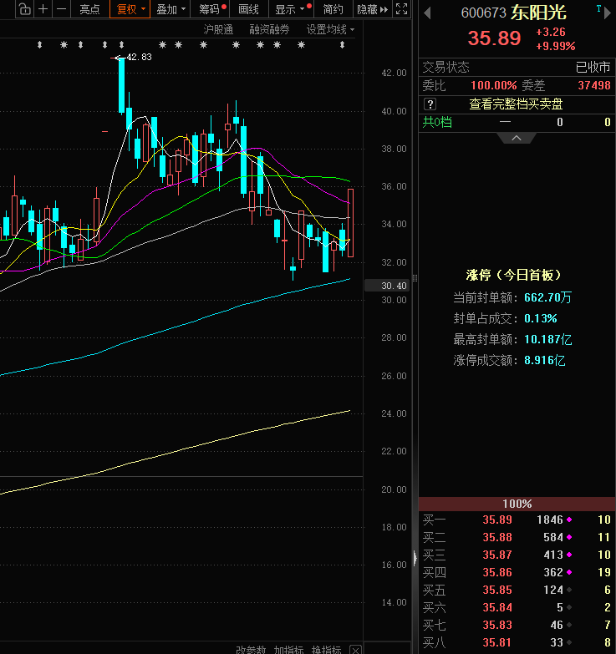Click the magenta diamond beside volume 584
The image size is (616, 654).
click(569, 537)
